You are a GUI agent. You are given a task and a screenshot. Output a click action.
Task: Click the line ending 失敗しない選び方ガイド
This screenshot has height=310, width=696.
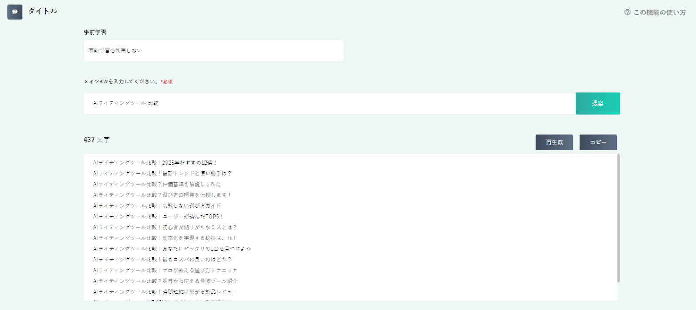tap(157, 206)
